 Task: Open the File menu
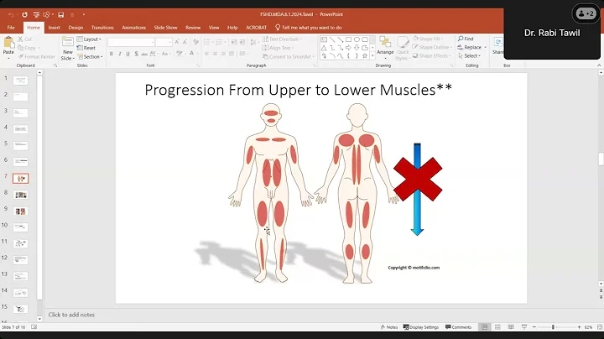pyautogui.click(x=11, y=28)
